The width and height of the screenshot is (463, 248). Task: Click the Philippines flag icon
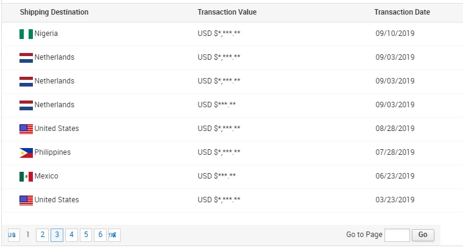26,152
